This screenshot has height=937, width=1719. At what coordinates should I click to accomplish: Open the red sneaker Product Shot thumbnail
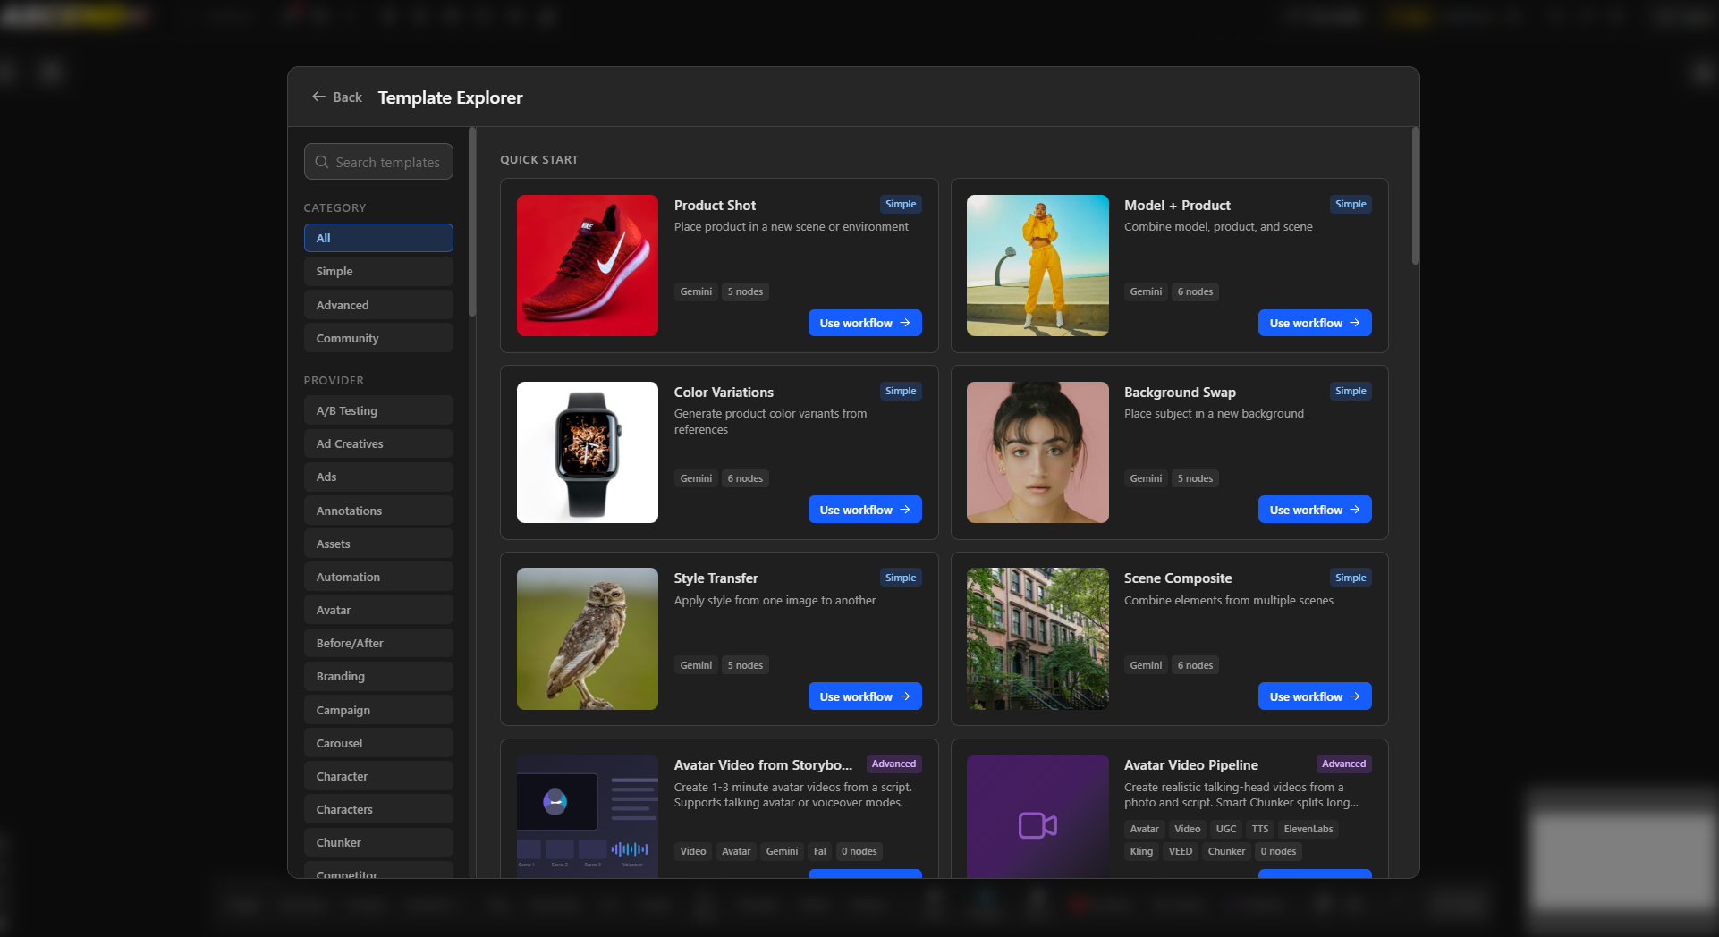[587, 266]
